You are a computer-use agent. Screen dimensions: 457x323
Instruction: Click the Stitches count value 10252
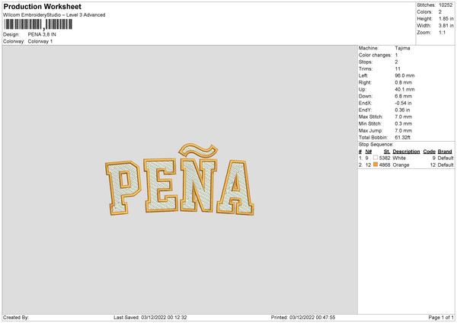(446, 5)
